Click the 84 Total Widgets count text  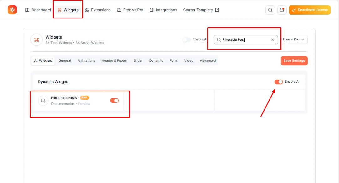coord(59,43)
